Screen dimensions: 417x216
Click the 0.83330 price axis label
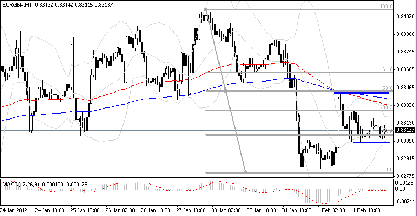click(405, 105)
